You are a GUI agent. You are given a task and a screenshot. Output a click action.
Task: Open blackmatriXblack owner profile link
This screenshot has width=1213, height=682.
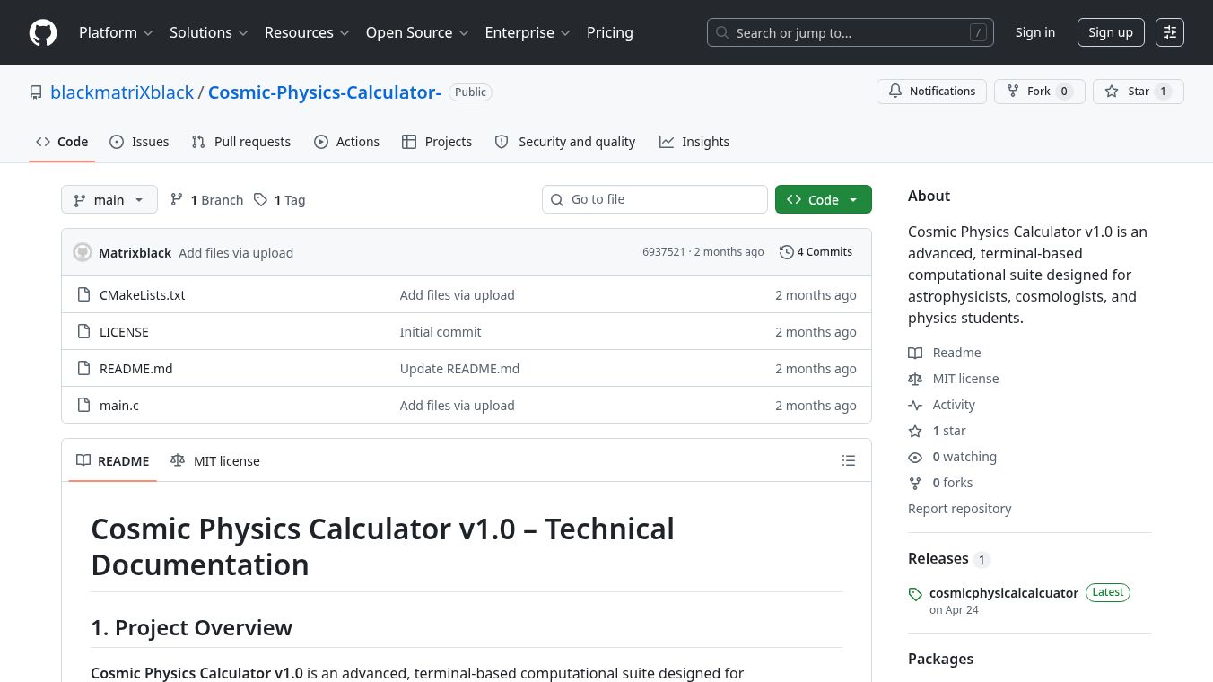pos(122,92)
